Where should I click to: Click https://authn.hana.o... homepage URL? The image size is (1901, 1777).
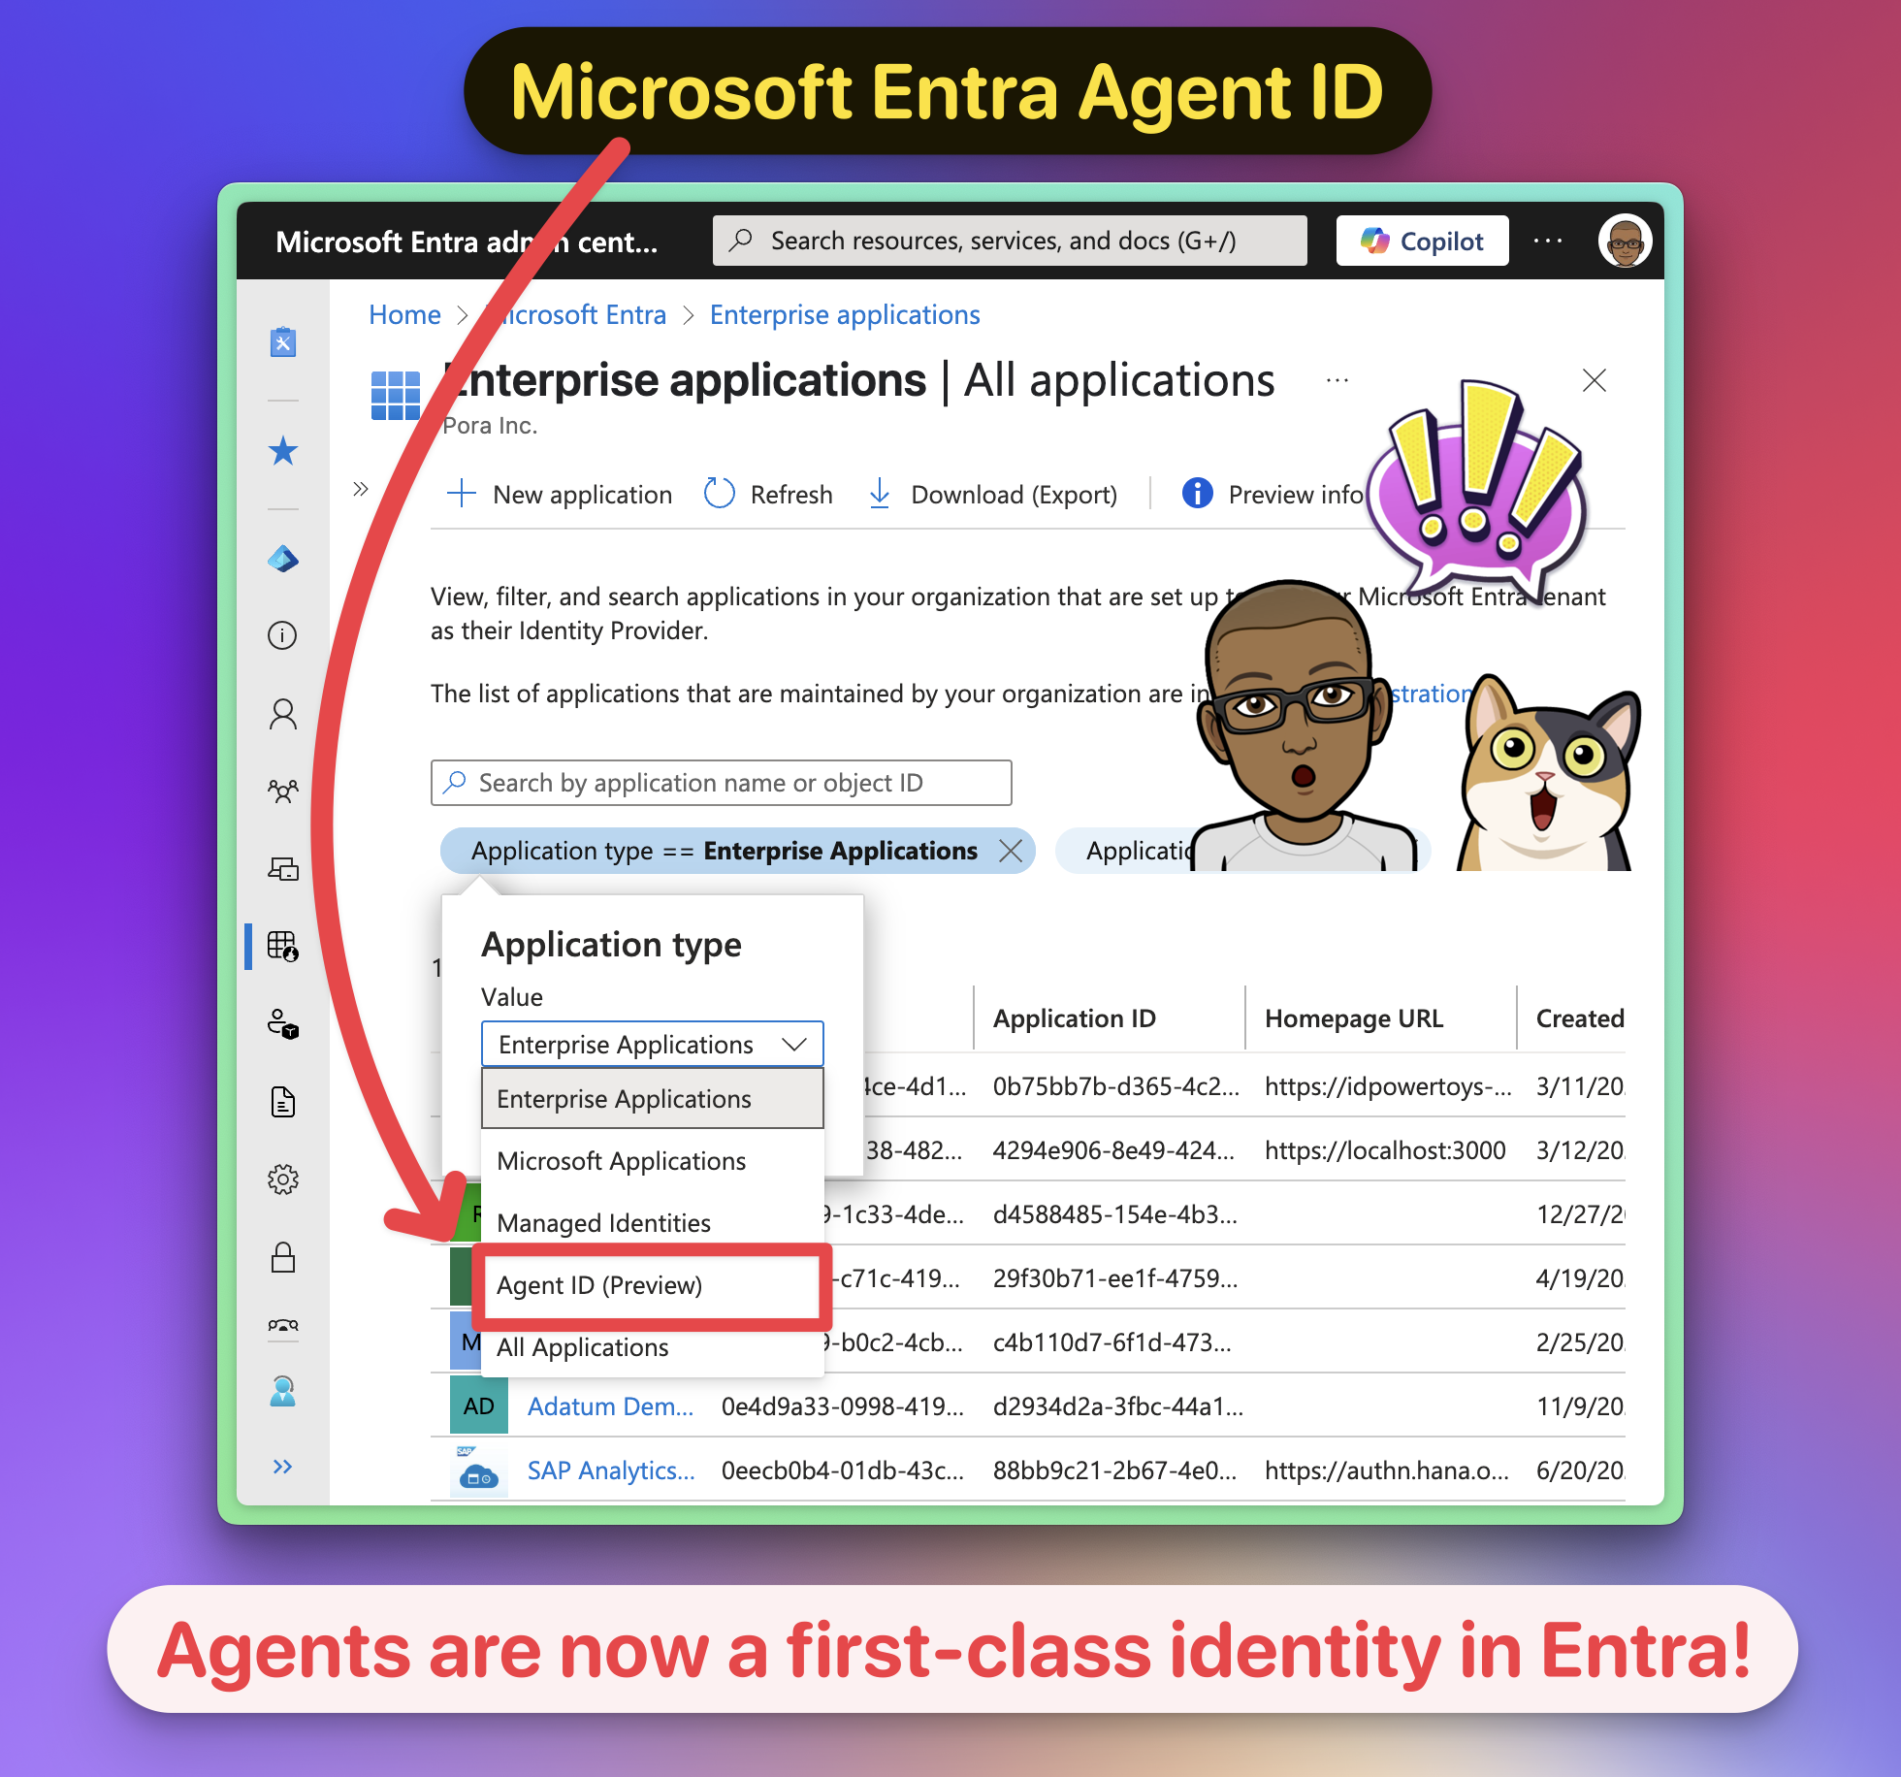pos(1386,1470)
